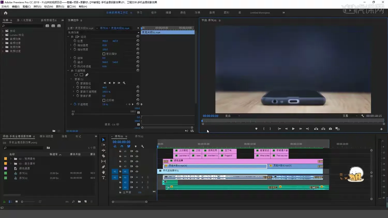The image size is (388, 218).
Task: Click the 不透明度 value slider handle
Action: [73, 114]
